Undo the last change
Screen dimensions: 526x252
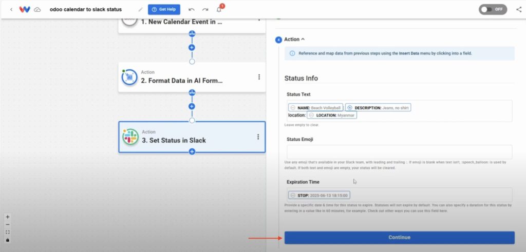(x=192, y=9)
